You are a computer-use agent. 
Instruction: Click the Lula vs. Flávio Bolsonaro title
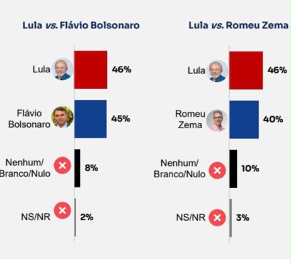tap(81, 26)
